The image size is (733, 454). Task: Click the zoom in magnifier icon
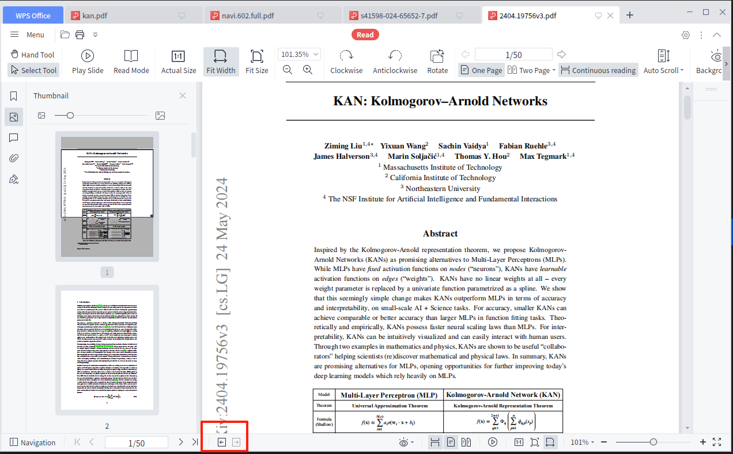(308, 70)
